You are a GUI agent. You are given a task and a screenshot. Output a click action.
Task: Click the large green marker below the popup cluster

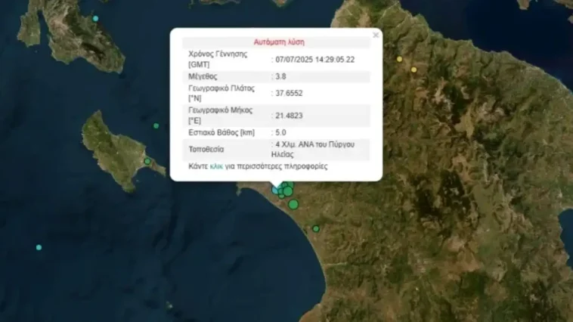[293, 204]
